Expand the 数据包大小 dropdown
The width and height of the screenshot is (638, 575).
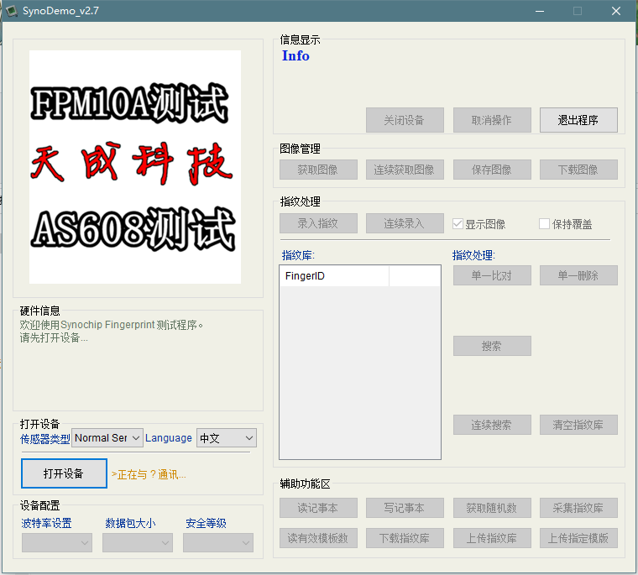tap(138, 542)
